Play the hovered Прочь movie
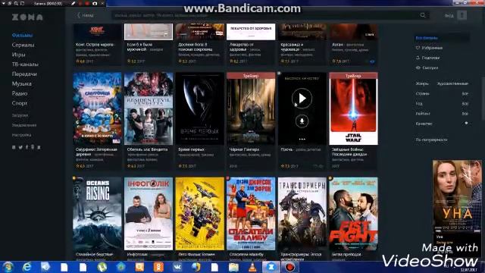 click(302, 99)
